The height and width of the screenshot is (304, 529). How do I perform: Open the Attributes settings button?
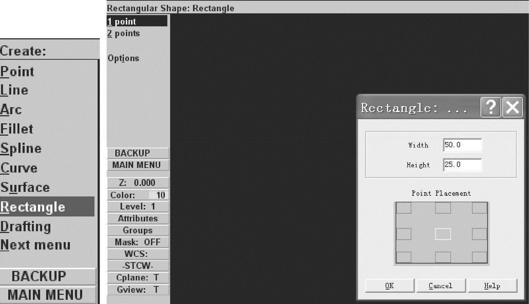[x=138, y=219]
